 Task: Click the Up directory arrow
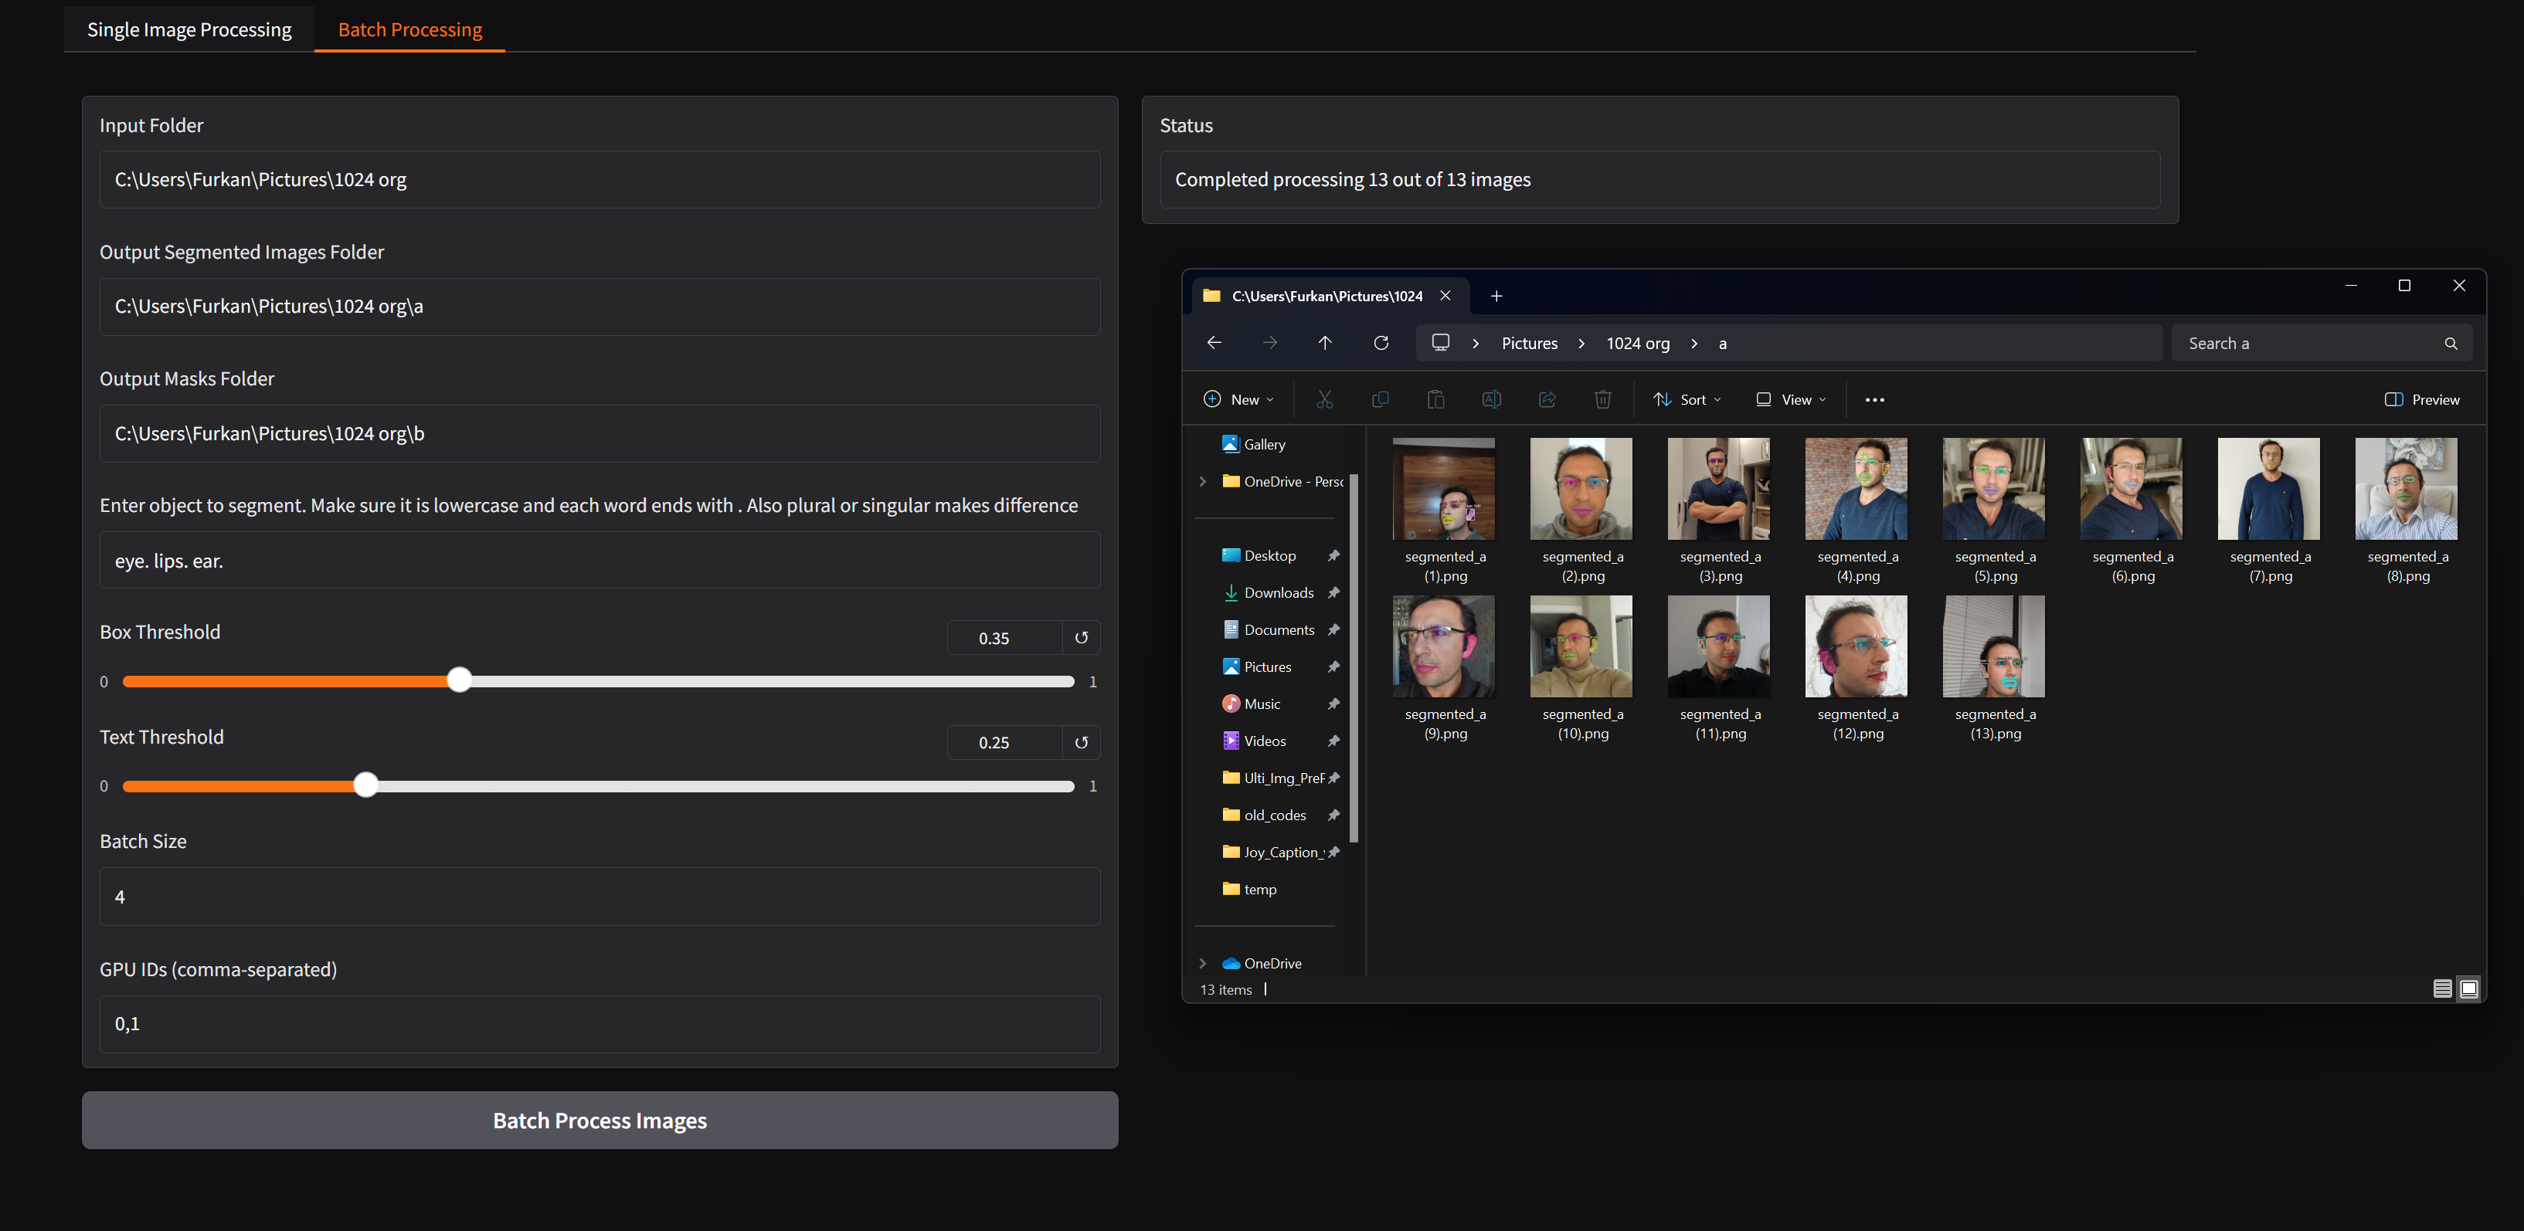coord(1325,343)
